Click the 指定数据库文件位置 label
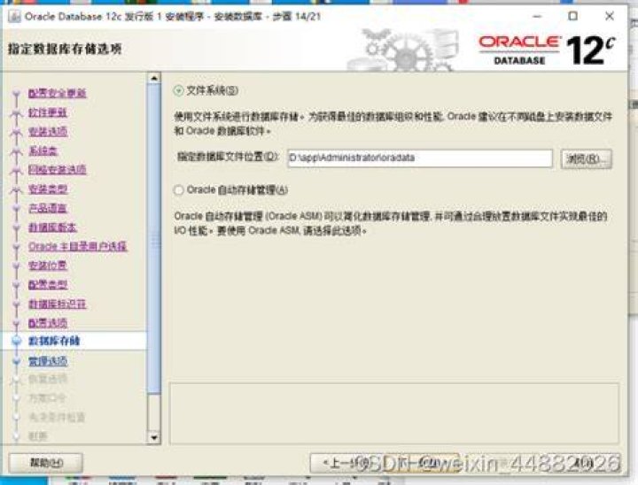Viewport: 638px width, 485px height. [228, 157]
